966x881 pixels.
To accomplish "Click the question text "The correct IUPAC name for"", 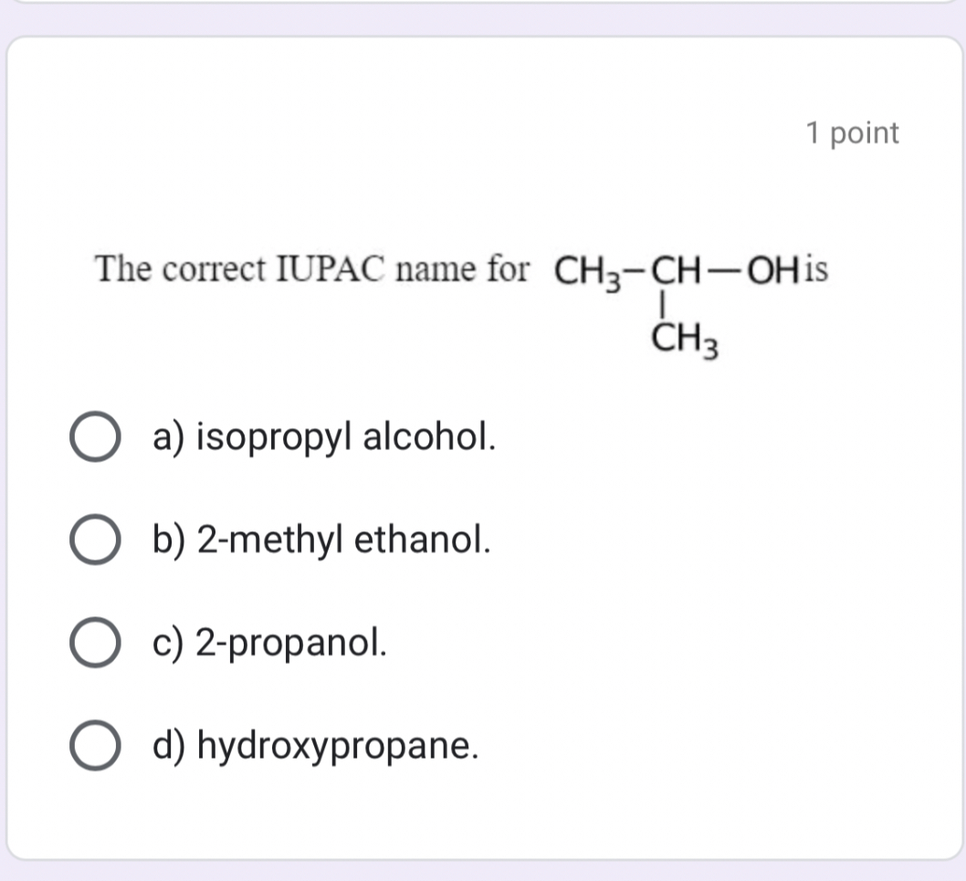I will [311, 269].
